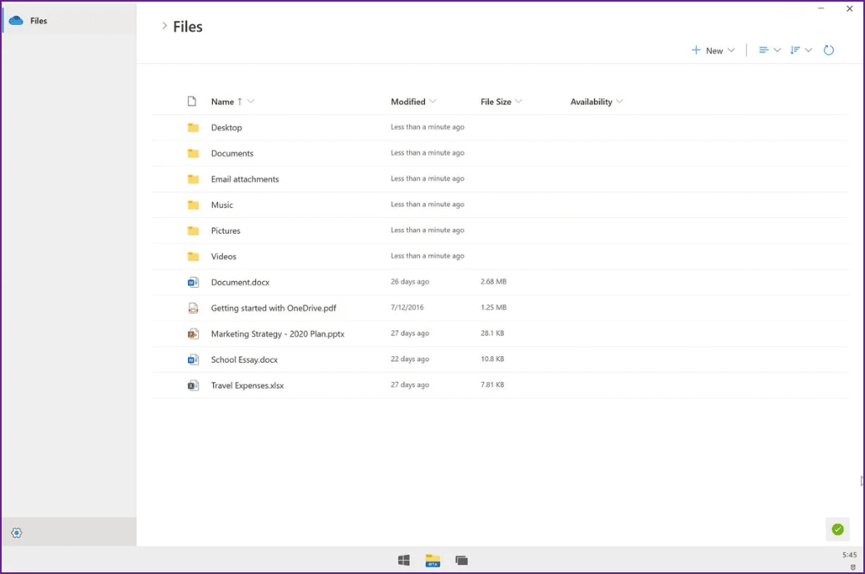Viewport: 865px width, 574px height.
Task: Expand the File Size column dropdown chevron
Action: tap(518, 101)
